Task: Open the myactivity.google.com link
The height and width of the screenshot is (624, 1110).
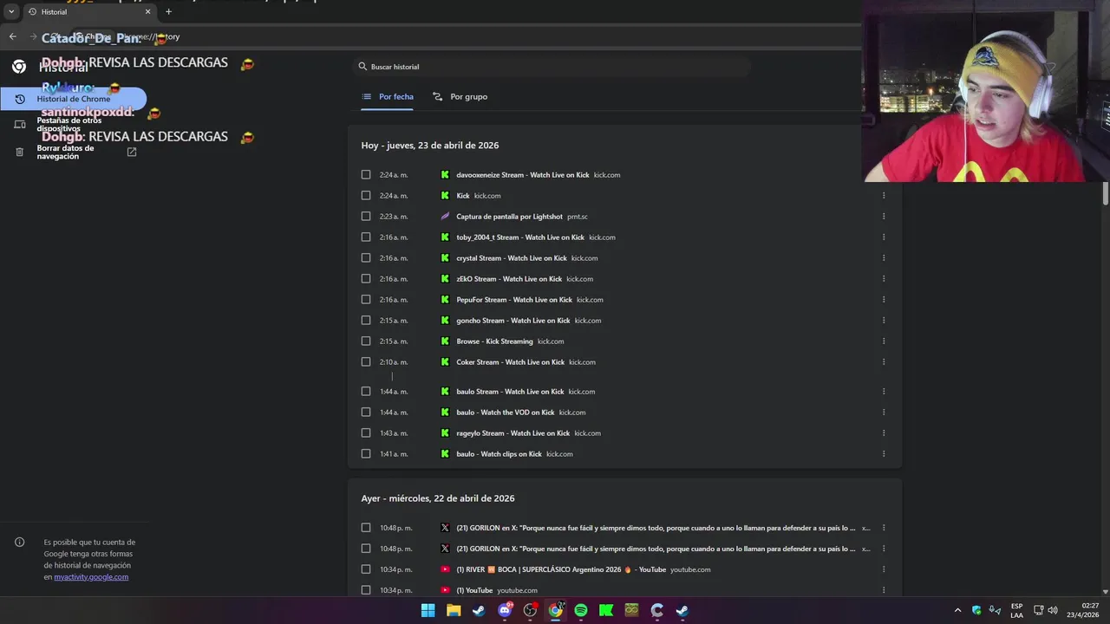Action: tap(91, 577)
